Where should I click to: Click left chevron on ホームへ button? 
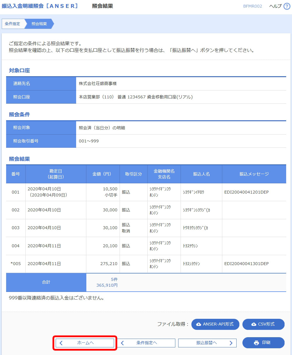pyautogui.click(x=61, y=343)
